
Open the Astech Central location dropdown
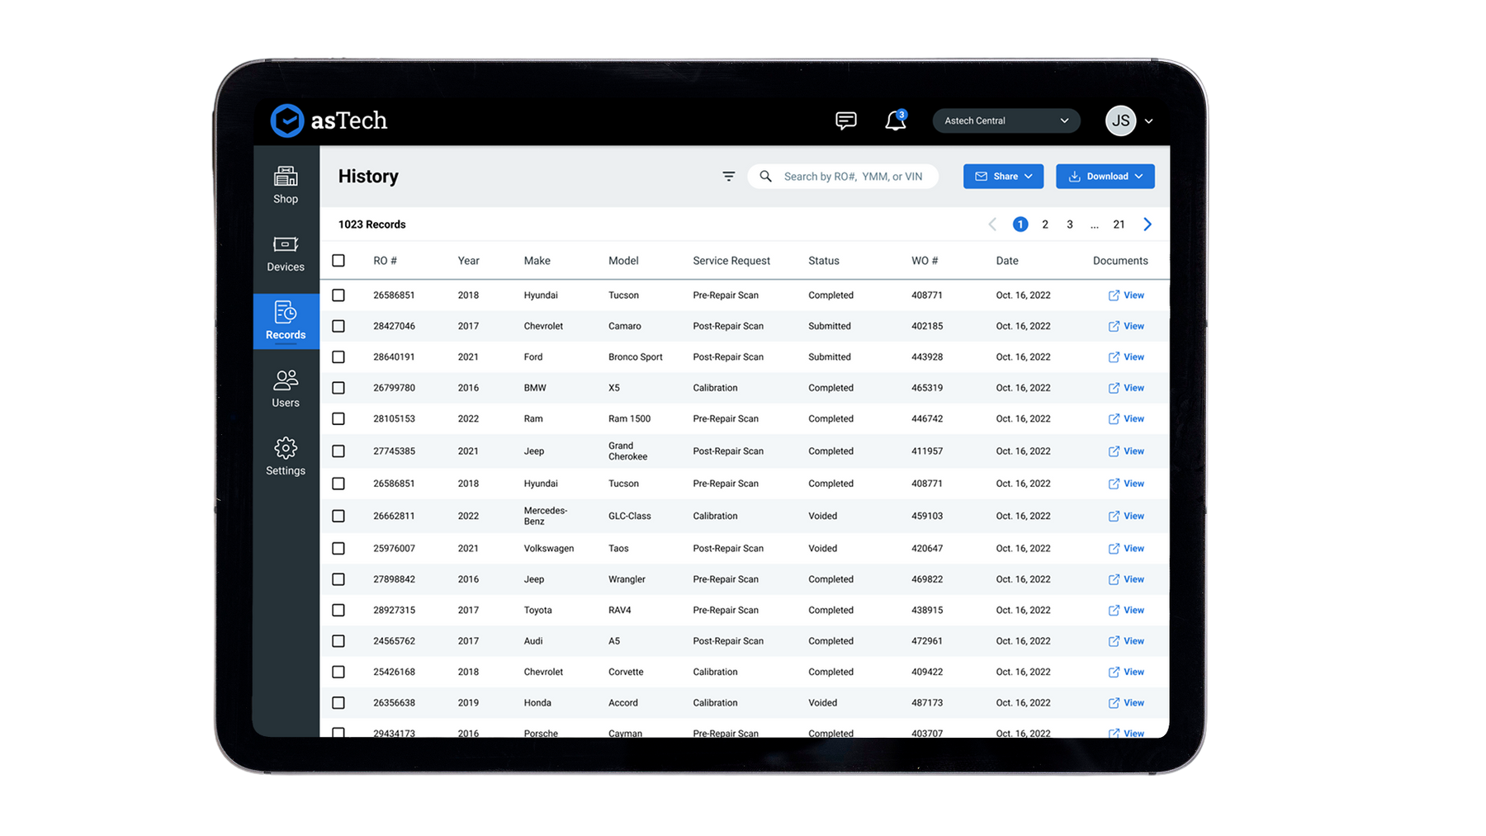(x=1006, y=120)
